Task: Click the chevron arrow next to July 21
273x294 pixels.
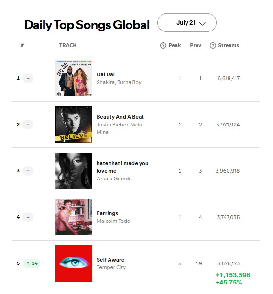Action: 202,24
